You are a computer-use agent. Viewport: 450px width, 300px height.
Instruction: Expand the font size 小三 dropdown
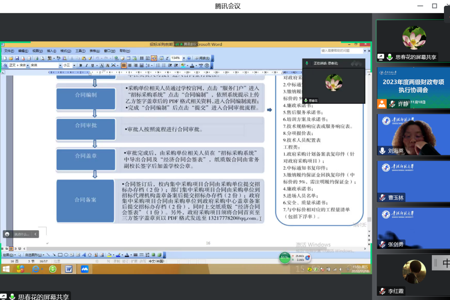point(74,65)
